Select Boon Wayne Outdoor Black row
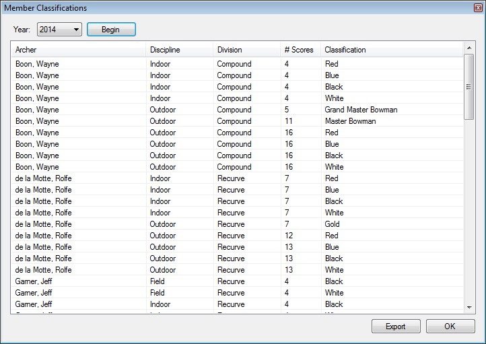The image size is (486, 344). click(238, 156)
